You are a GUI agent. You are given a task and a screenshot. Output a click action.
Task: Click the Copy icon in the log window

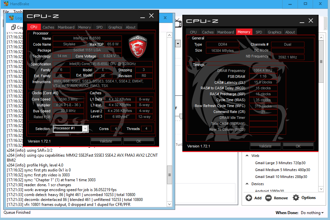pos(14,27)
